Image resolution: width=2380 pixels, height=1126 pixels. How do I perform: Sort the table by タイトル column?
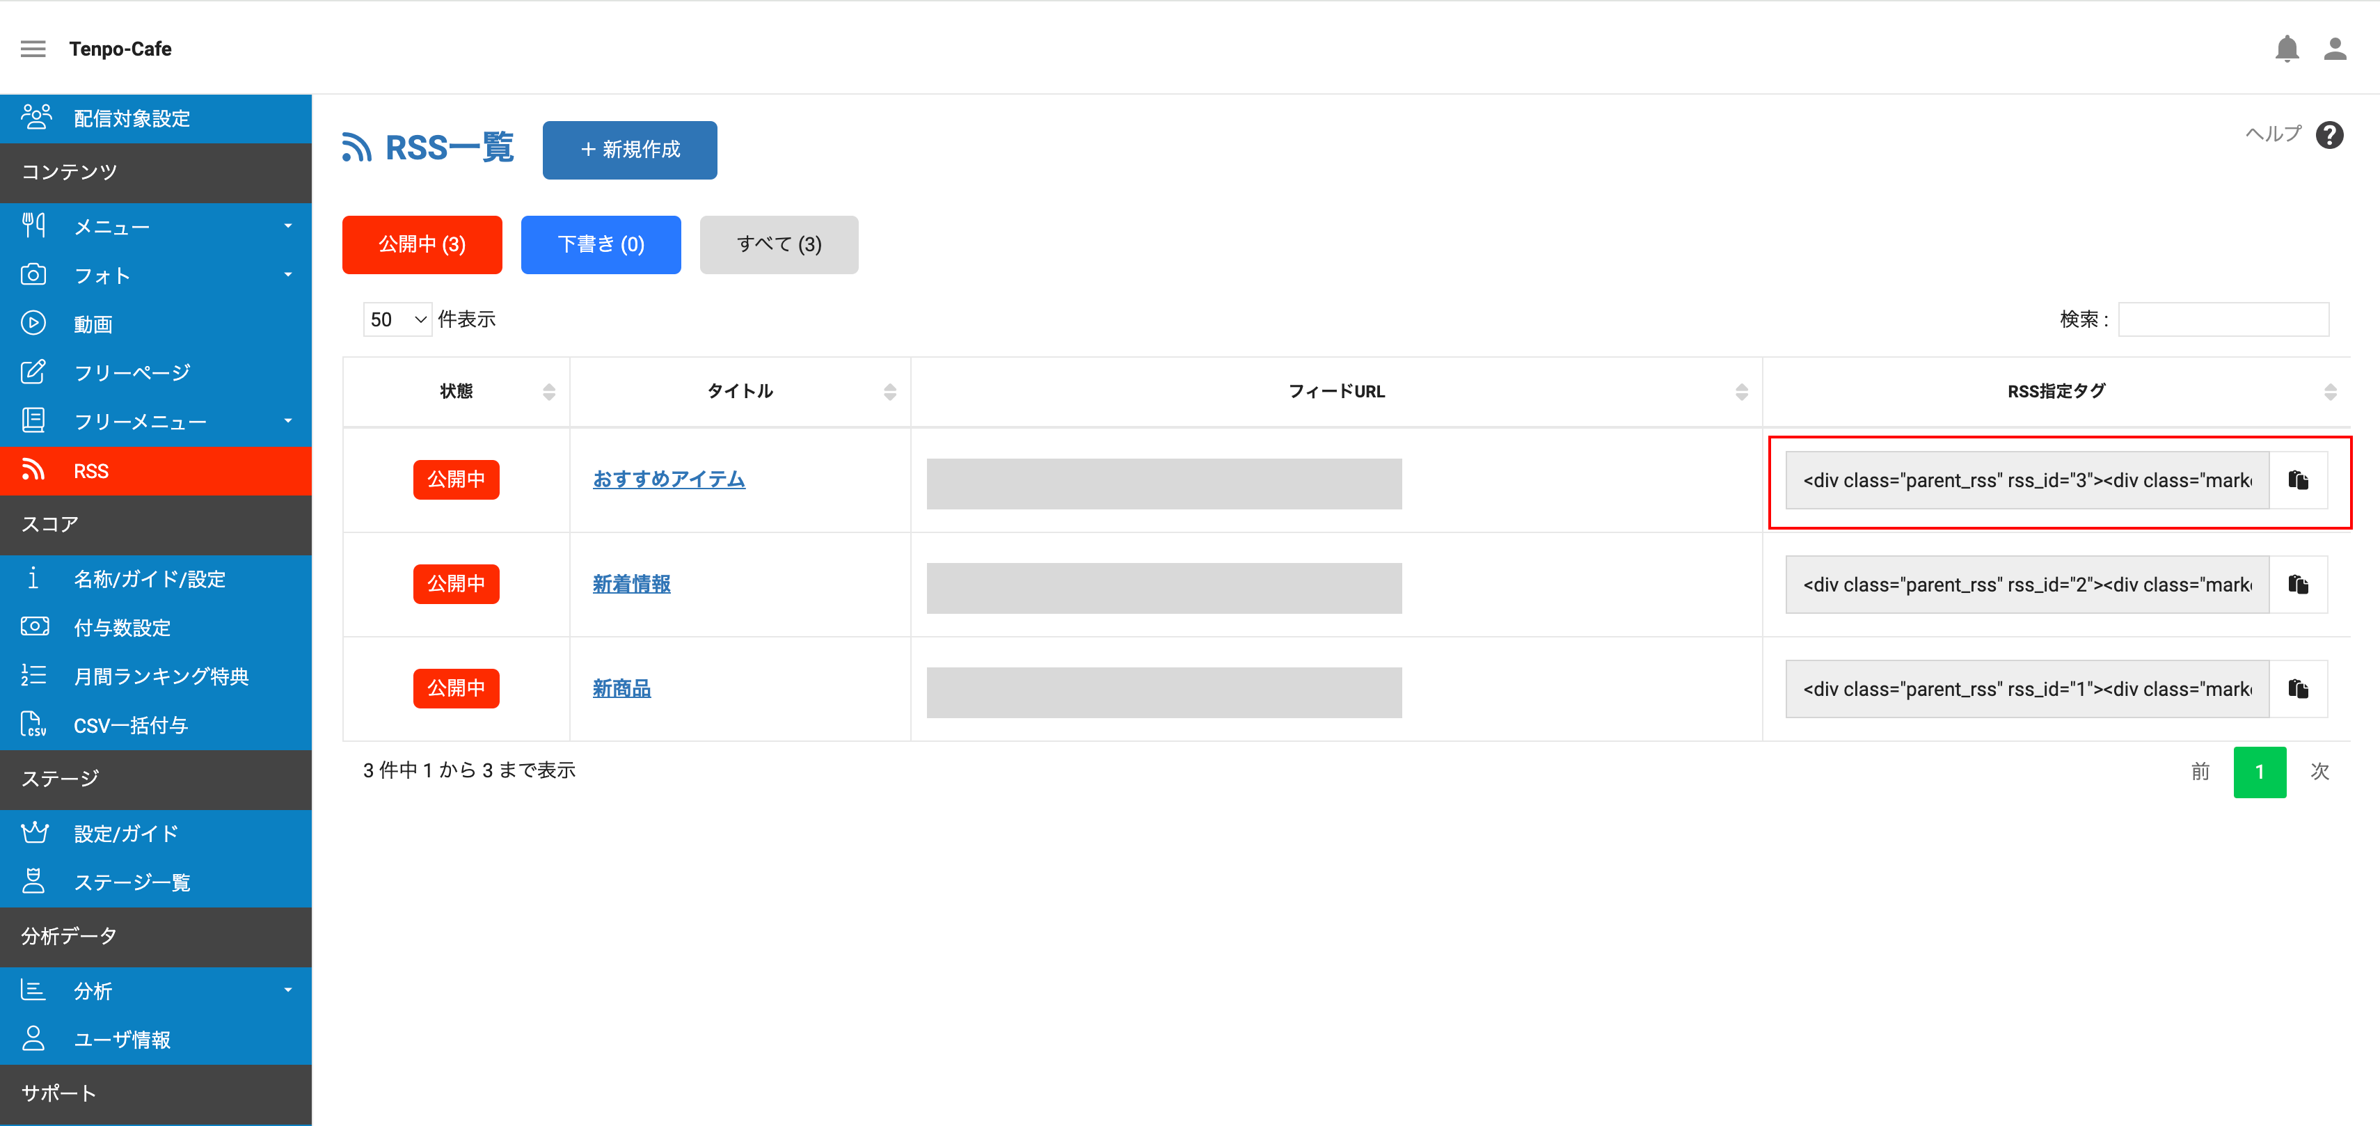[740, 392]
